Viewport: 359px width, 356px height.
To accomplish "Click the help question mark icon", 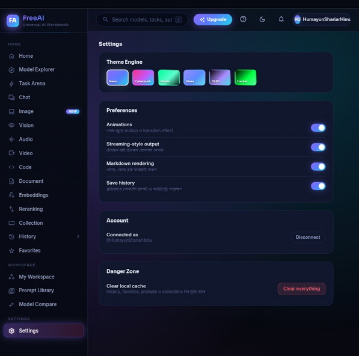I will point(243,19).
